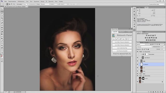
Task: Hide the Base layer
Action: [x=137, y=71]
